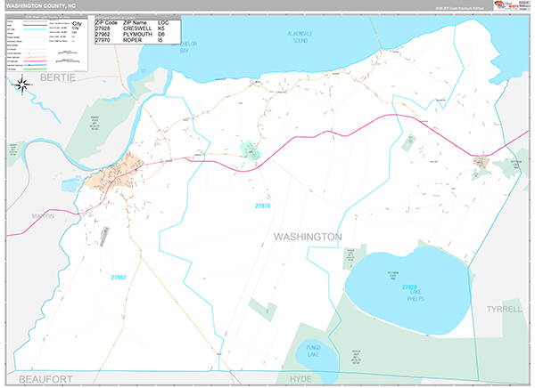Click the ZIP Name column header

135,23
